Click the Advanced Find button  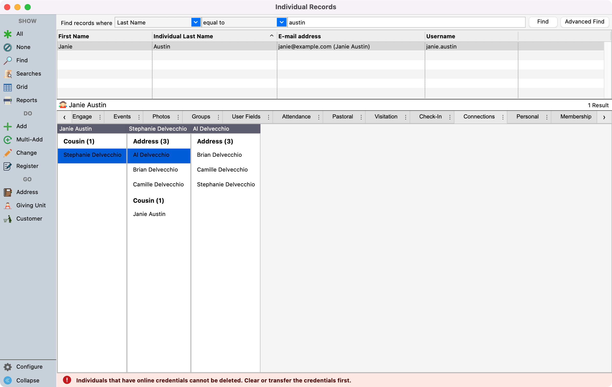coord(584,22)
